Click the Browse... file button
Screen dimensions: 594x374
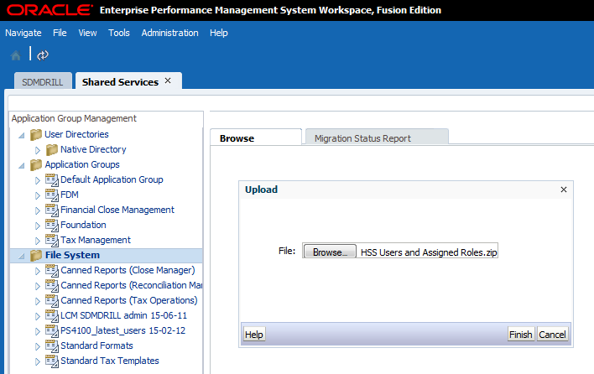pos(328,252)
